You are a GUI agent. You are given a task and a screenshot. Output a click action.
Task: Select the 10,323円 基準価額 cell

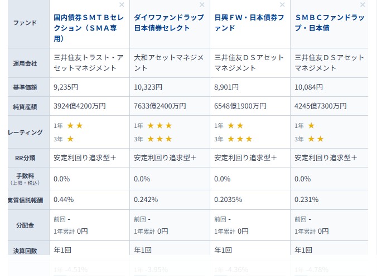pyautogui.click(x=148, y=87)
